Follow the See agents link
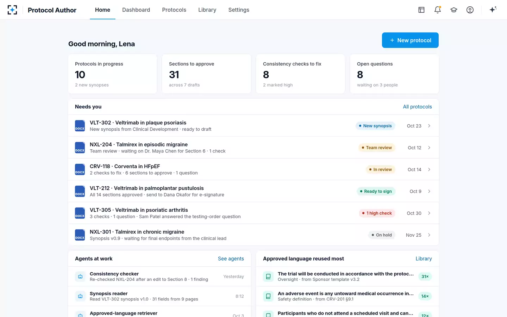Viewport: 507px width, 317px height. pyautogui.click(x=231, y=259)
